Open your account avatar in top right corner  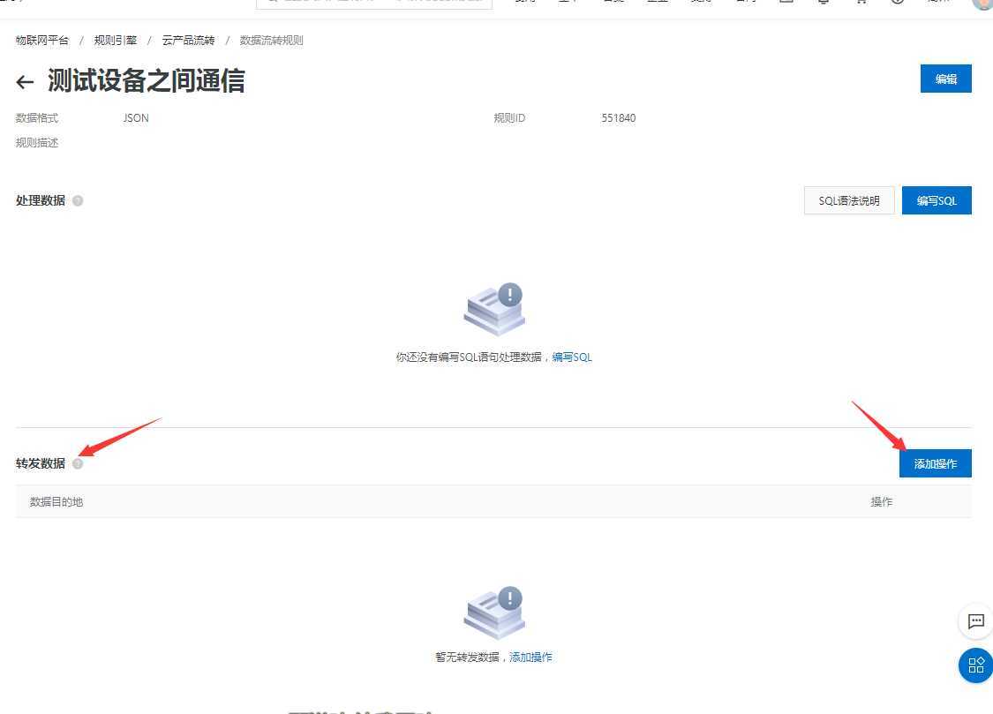[x=982, y=5]
